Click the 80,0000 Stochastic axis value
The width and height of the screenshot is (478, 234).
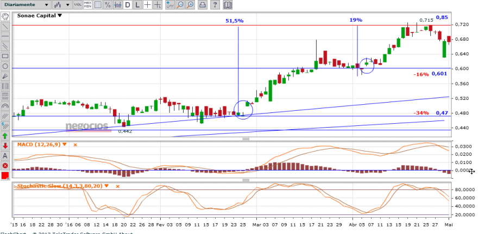point(464,189)
